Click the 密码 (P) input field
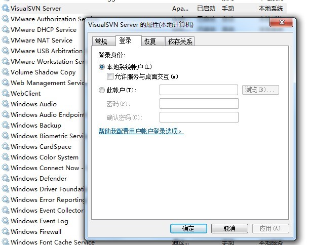 point(199,103)
